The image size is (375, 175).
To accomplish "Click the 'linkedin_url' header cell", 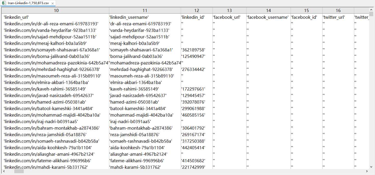I will (16, 17).
